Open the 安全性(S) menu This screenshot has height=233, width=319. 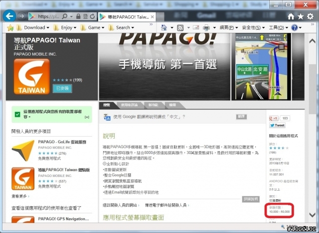pyautogui.click(x=253, y=28)
